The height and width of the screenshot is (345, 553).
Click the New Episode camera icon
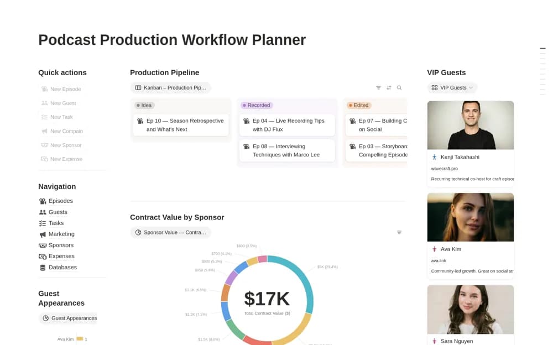point(44,89)
